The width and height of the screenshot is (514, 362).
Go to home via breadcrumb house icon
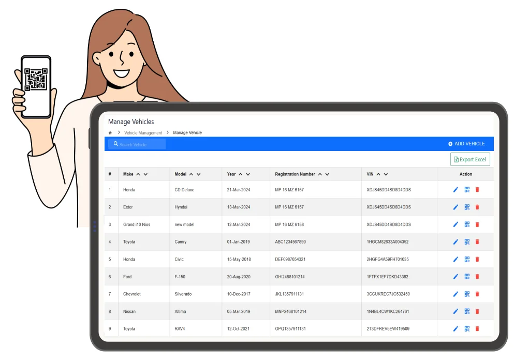(x=110, y=133)
